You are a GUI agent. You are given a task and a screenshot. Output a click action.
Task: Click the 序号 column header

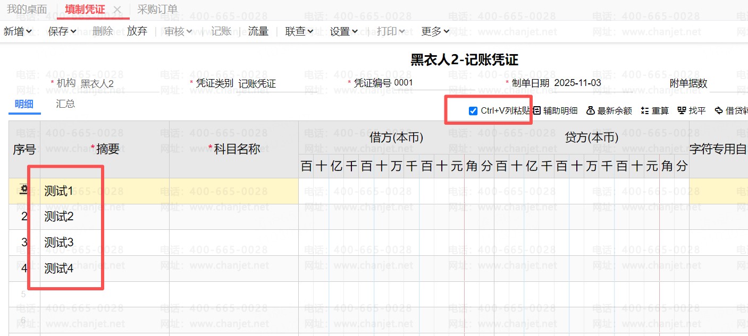tap(24, 150)
